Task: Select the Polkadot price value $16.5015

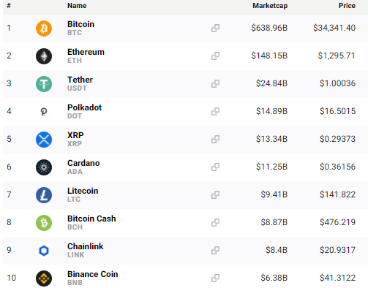Action: click(337, 111)
